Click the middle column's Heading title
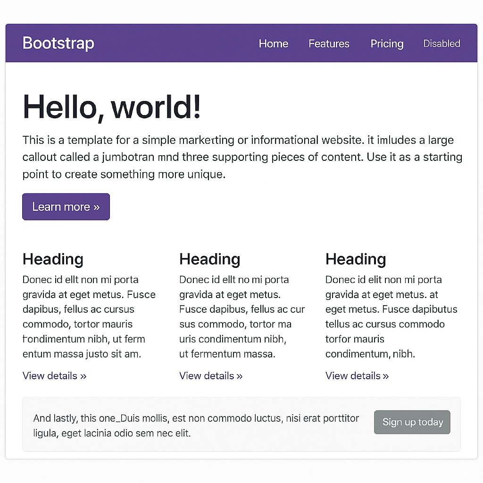The image size is (483, 483). tap(209, 259)
